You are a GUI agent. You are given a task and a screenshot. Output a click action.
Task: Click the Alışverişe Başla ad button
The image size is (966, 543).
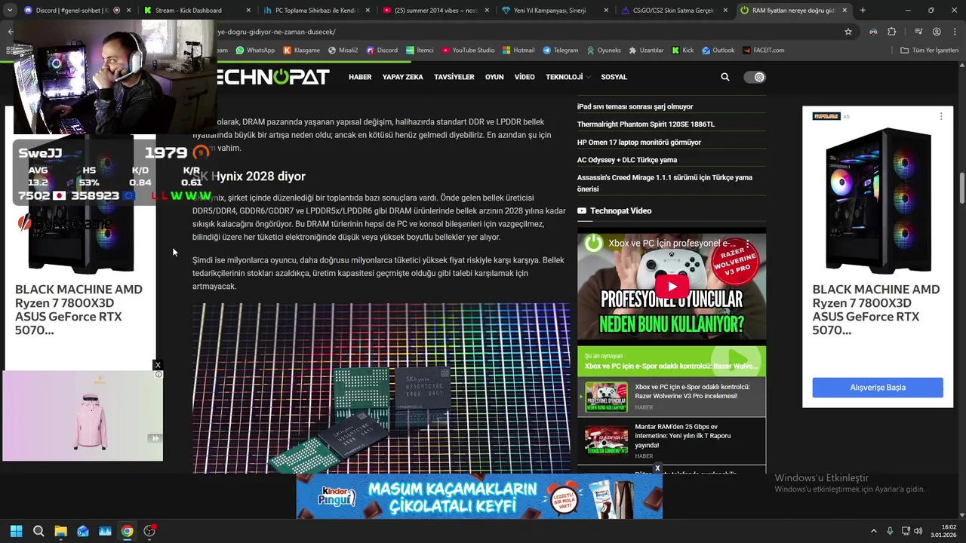[x=878, y=388]
